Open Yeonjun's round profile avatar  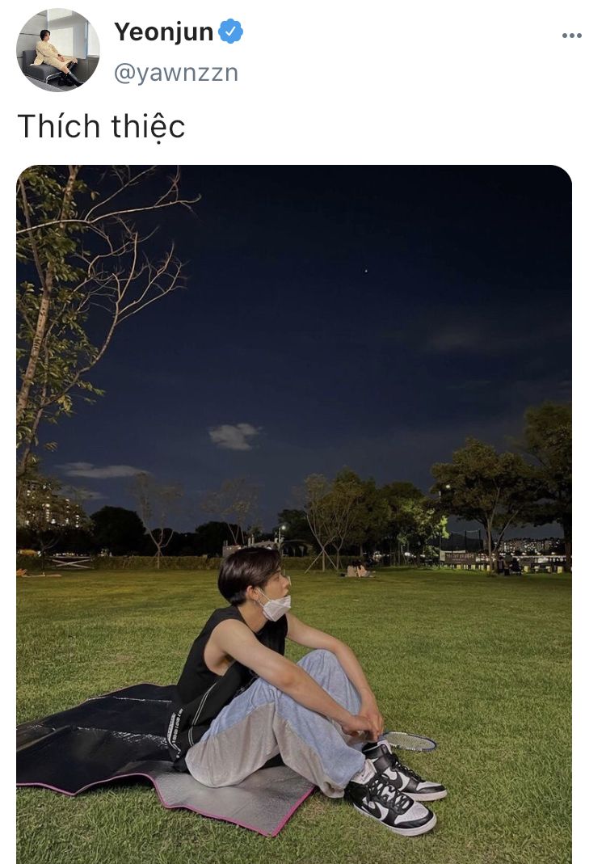[x=58, y=49]
